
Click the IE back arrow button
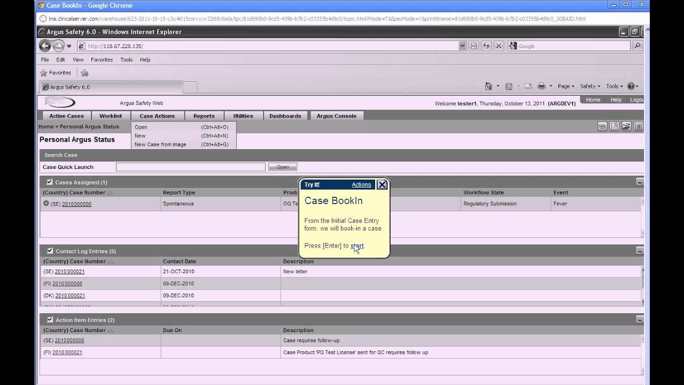point(45,46)
